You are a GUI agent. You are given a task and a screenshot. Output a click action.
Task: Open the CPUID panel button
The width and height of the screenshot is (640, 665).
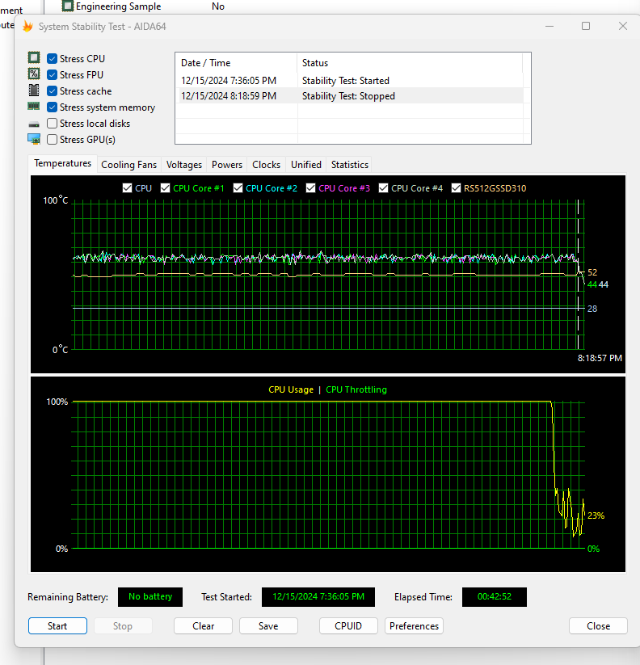pos(348,626)
